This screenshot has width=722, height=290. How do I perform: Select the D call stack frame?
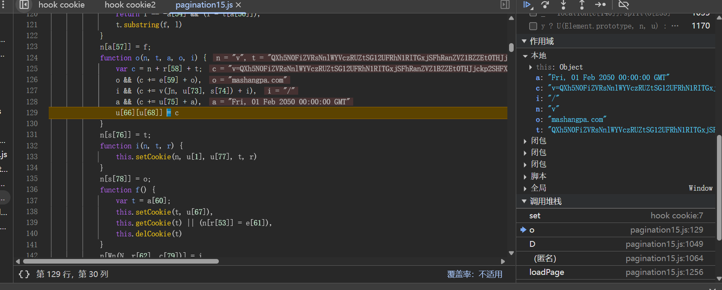(x=616, y=244)
